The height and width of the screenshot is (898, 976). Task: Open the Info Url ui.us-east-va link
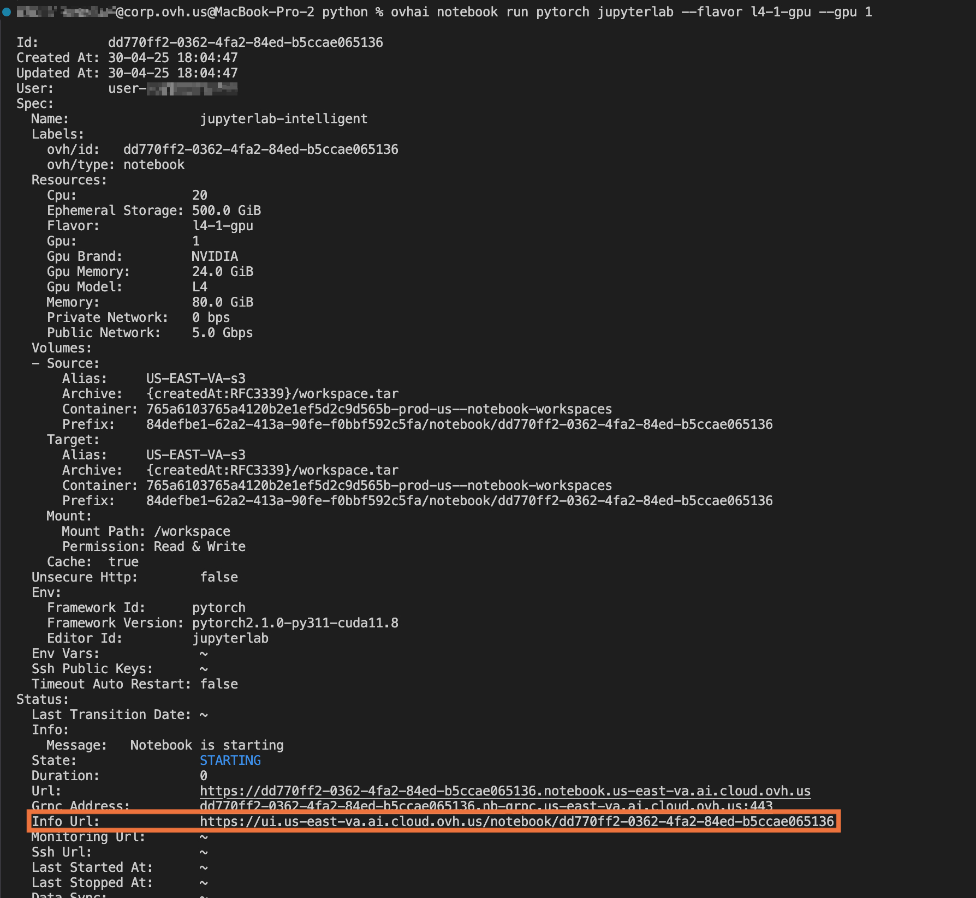[x=517, y=822]
